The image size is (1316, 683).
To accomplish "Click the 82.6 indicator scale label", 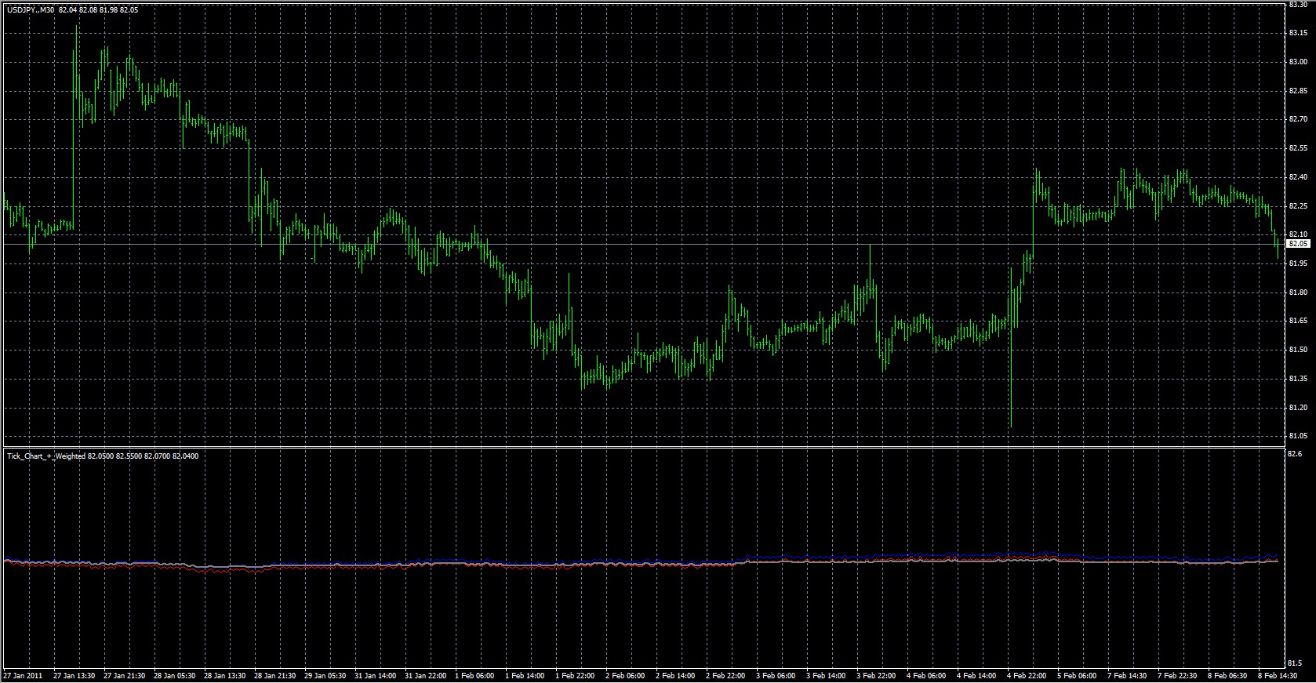I will pyautogui.click(x=1295, y=454).
